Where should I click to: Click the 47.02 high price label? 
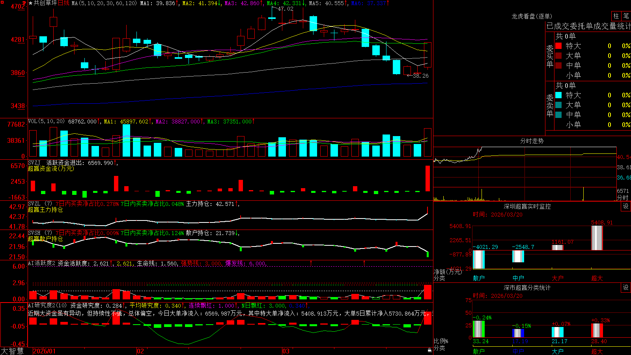286,9
